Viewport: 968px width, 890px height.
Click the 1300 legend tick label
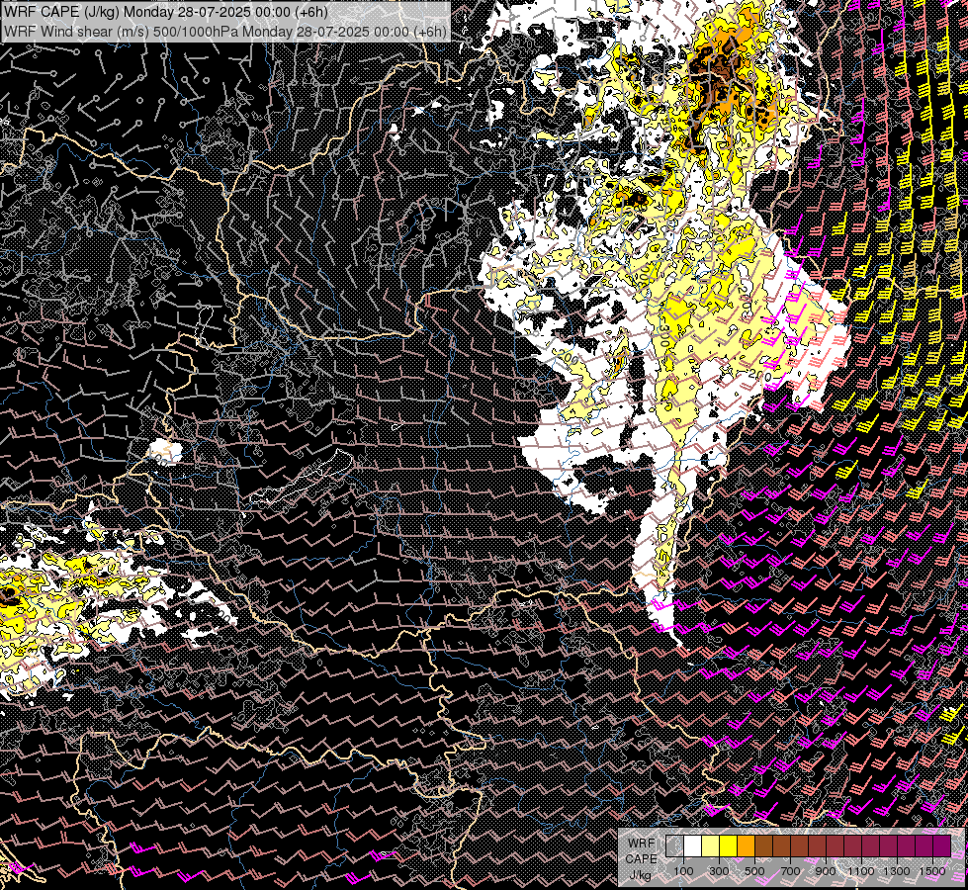click(x=897, y=871)
